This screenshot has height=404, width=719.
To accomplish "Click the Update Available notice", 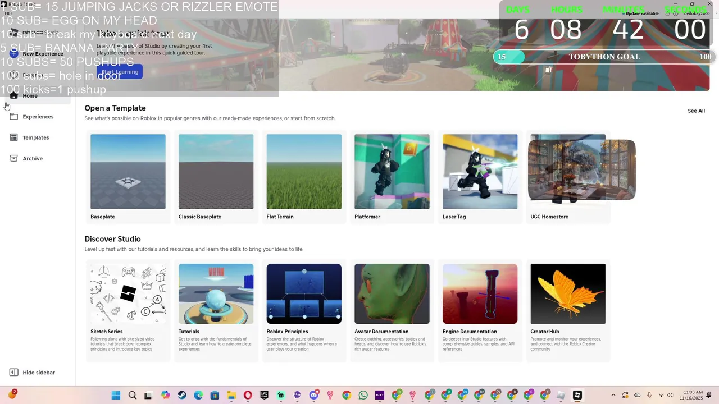I will pyautogui.click(x=640, y=13).
